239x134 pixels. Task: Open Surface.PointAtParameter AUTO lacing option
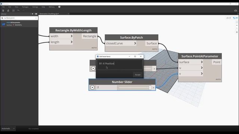[218, 79]
